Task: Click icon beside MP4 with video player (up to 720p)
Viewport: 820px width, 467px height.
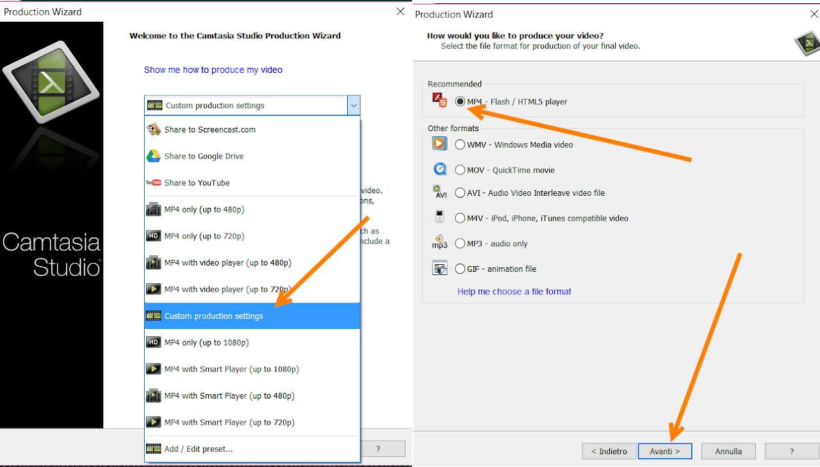Action: [154, 289]
